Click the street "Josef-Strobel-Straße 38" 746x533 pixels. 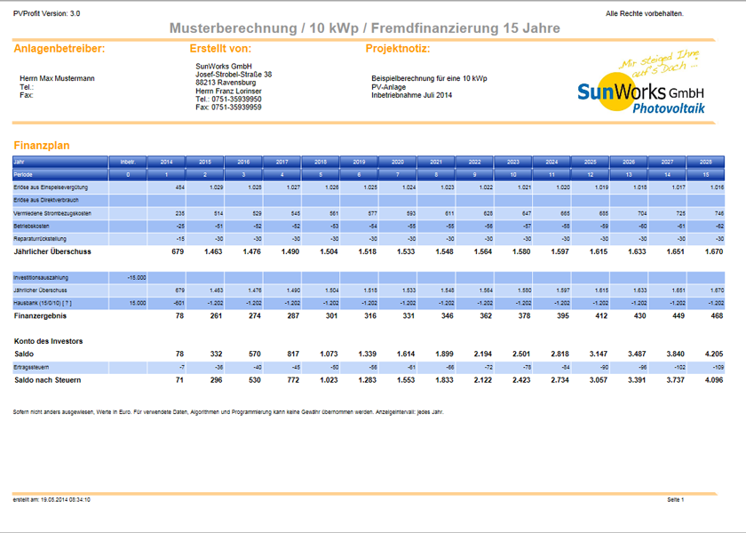coord(234,75)
